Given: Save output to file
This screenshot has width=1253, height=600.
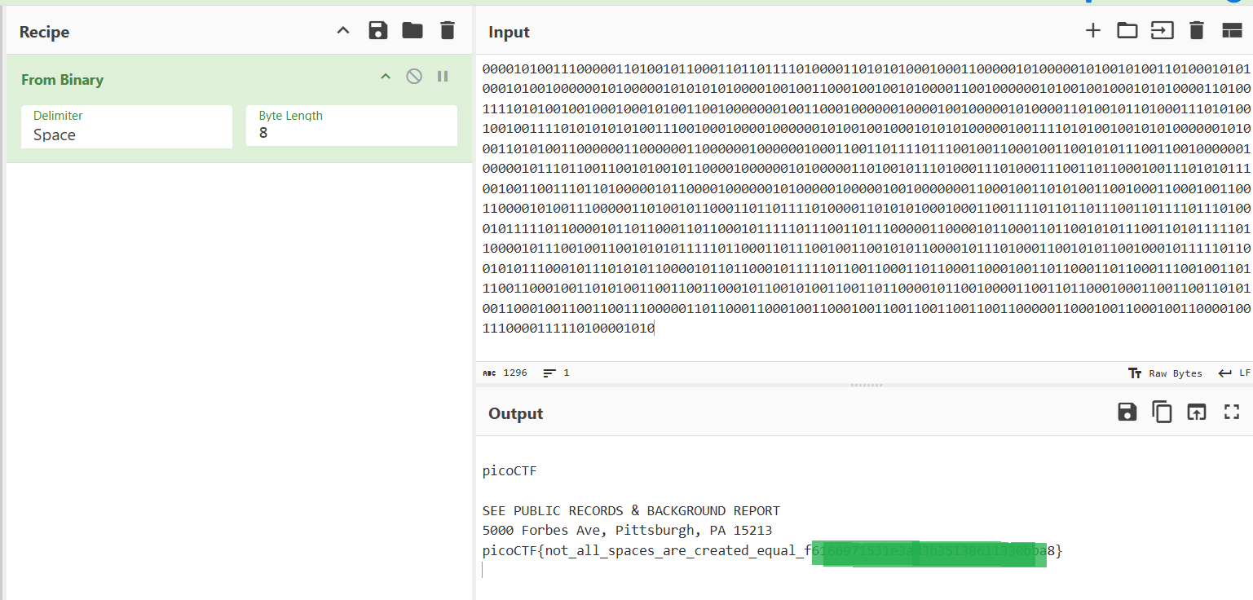Looking at the screenshot, I should coord(1127,412).
